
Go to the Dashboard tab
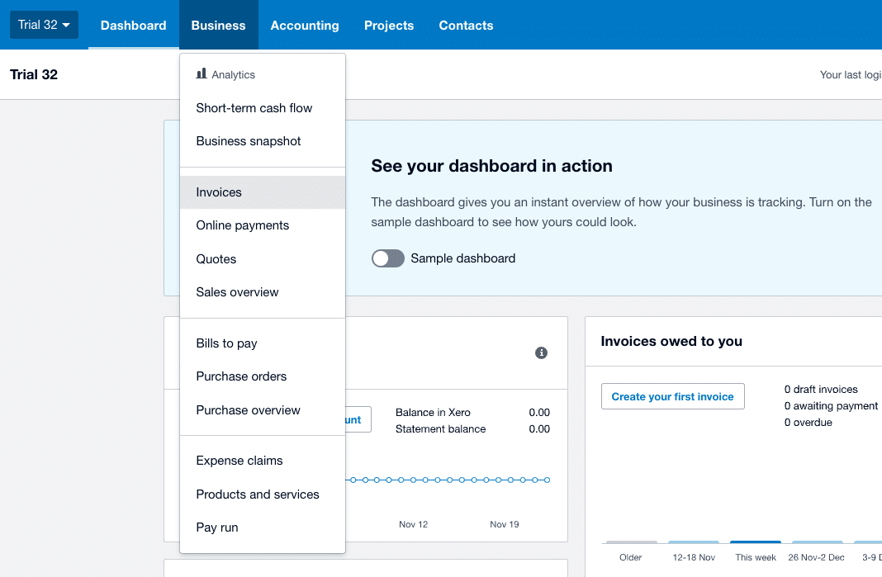[133, 26]
